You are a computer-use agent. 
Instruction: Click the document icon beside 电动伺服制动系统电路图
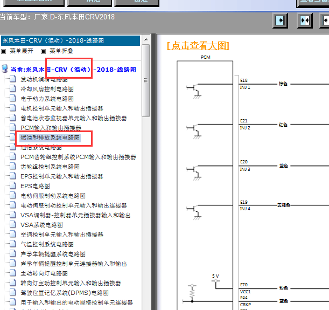[x=13, y=195]
